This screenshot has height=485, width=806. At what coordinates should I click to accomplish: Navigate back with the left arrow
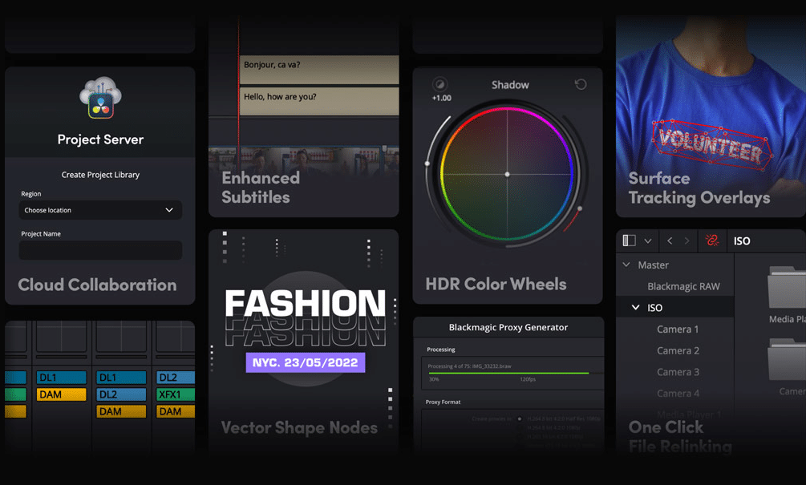tap(670, 240)
